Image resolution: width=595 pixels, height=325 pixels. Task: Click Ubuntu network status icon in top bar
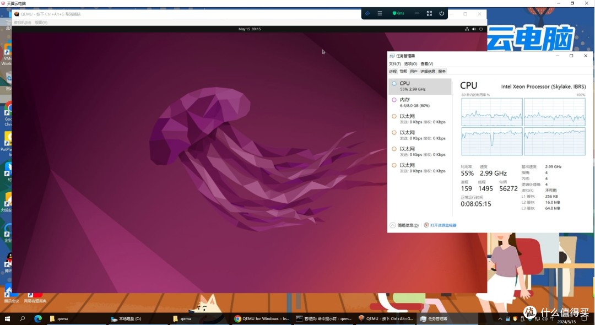[467, 29]
